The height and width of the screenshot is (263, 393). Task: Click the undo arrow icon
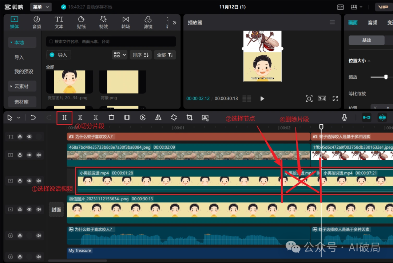coord(33,117)
